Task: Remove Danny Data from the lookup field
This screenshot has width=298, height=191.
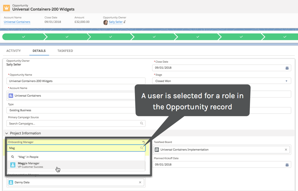Action: pos(140,182)
